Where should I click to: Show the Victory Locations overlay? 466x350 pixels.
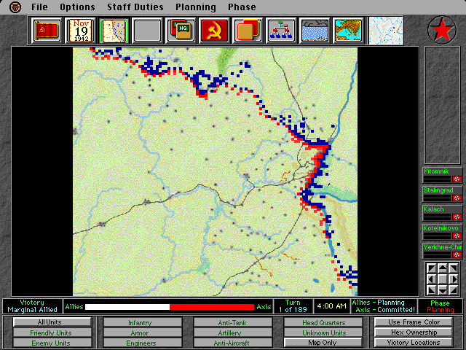(414, 343)
